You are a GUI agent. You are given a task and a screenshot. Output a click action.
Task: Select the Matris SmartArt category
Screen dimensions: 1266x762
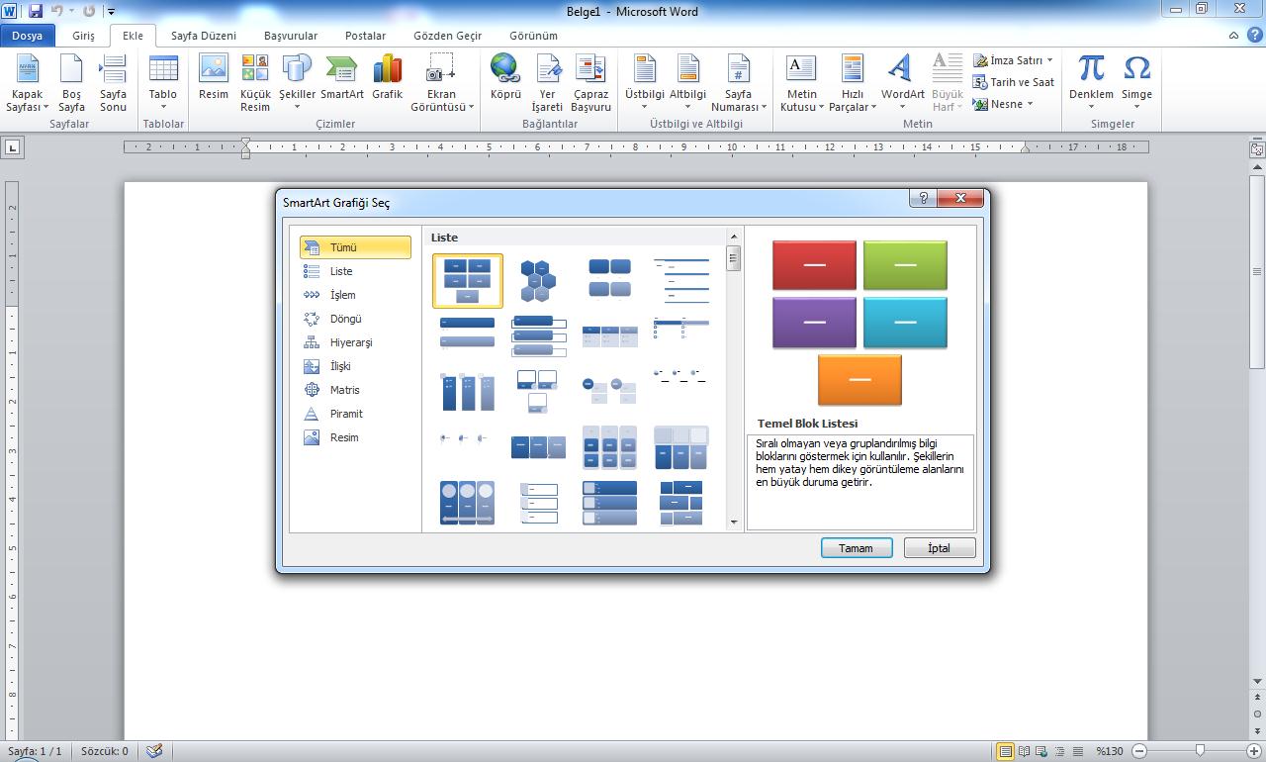[355, 390]
